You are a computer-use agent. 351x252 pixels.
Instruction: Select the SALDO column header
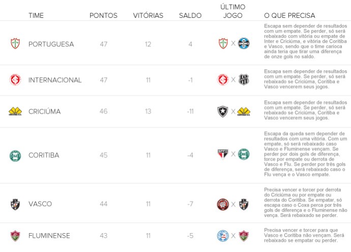(x=190, y=15)
